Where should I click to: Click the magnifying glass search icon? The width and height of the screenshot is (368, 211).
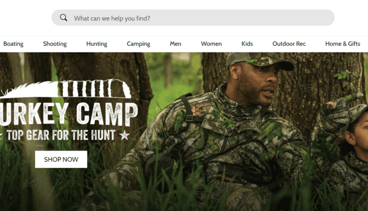tap(63, 18)
